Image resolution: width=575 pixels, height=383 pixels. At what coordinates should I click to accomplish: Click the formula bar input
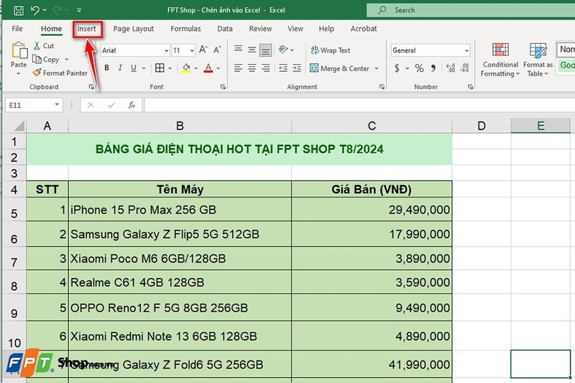(x=359, y=105)
